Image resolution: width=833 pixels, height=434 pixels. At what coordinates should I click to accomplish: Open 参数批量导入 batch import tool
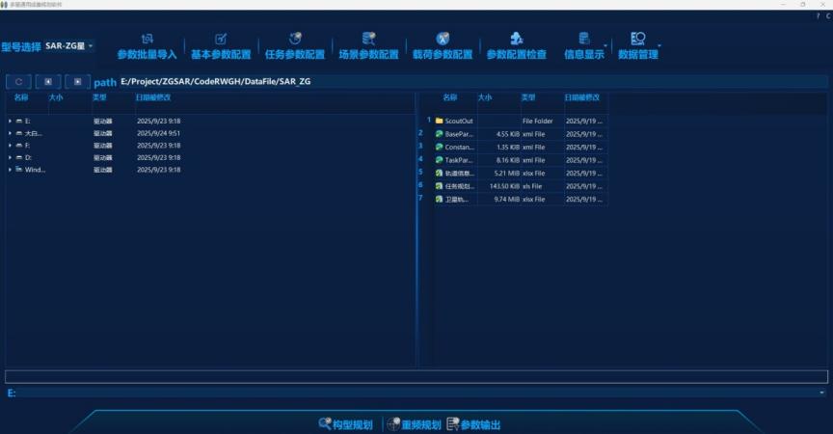pyautogui.click(x=147, y=45)
